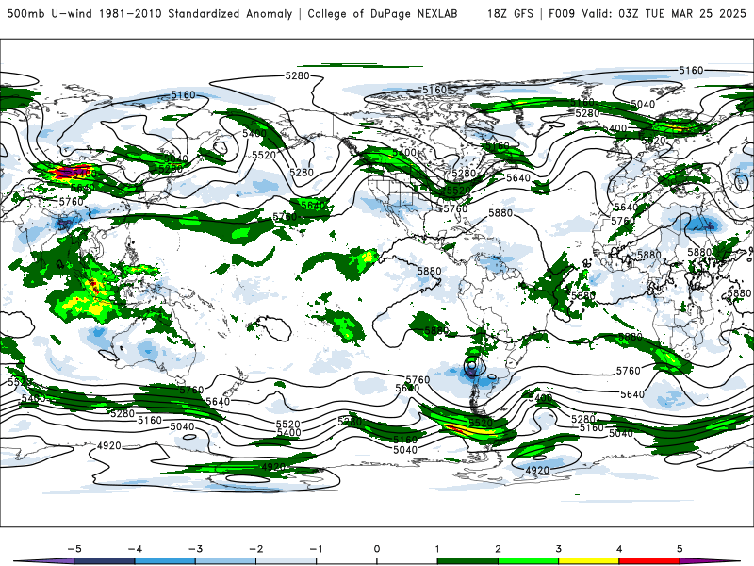
Task: Click the '0' label on the colorbar
Action: 377,549
